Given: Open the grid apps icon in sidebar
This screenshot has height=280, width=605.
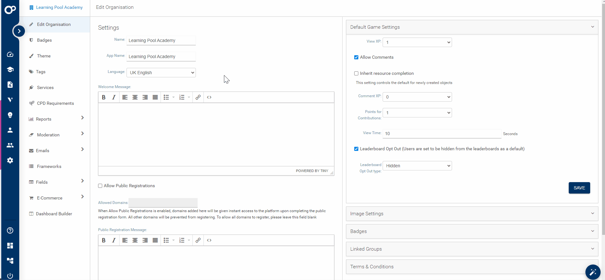Looking at the screenshot, I should coord(10,246).
